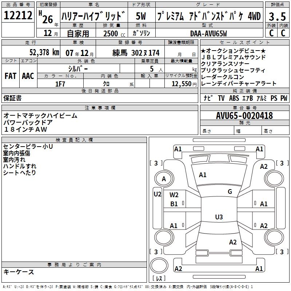Select note パワーバックドア

coord(28,123)
